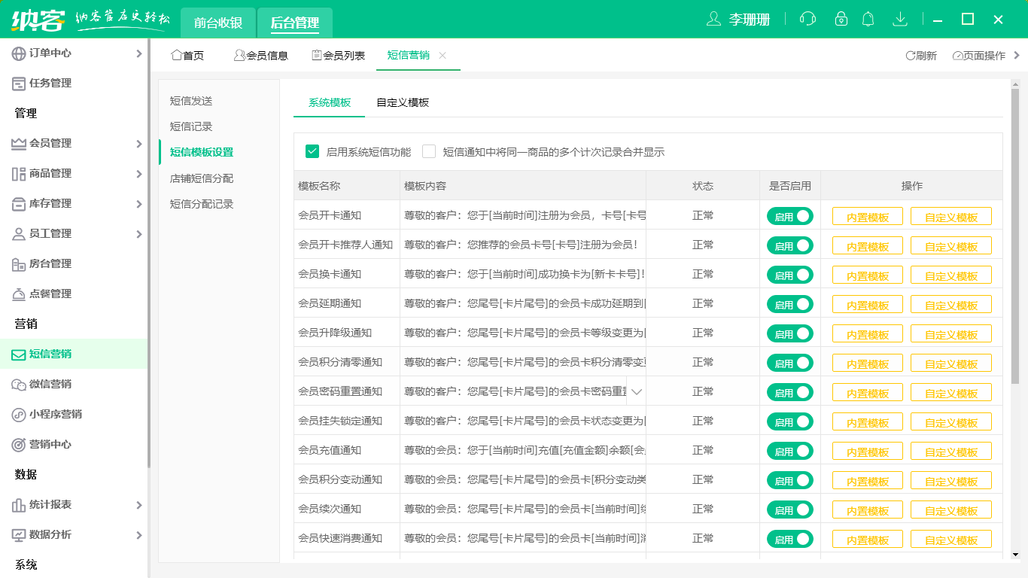This screenshot has width=1028, height=578.
Task: Toggle 启用 switch for 会员延期通知
Action: pyautogui.click(x=790, y=304)
